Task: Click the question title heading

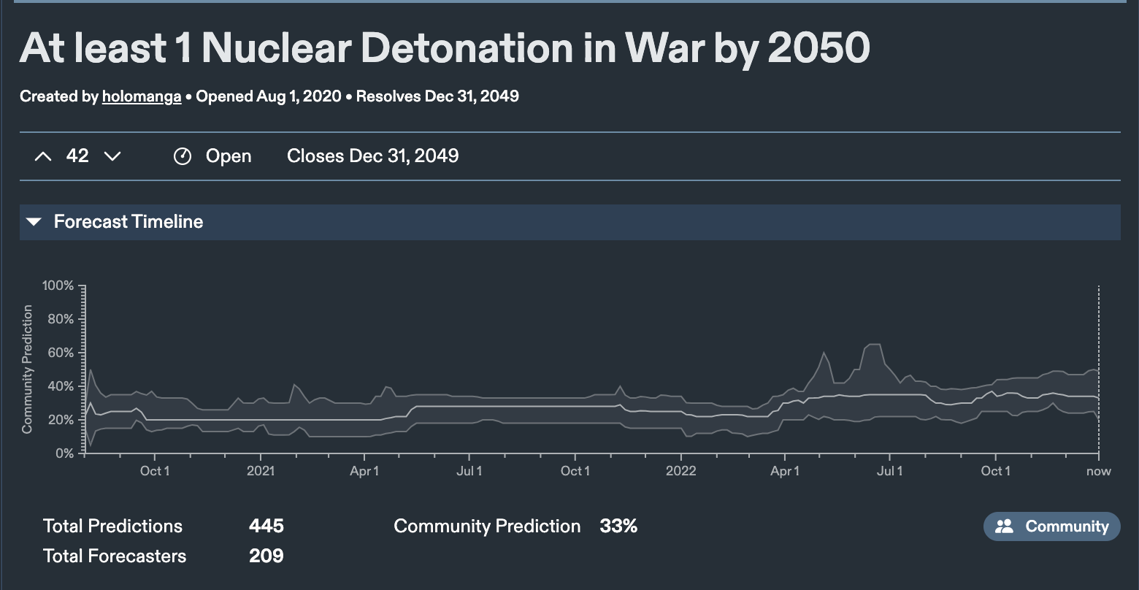Action: 445,48
